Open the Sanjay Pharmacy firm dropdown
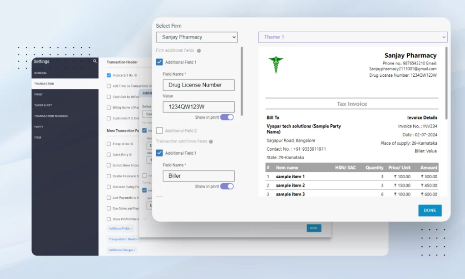465x279 pixels. [x=197, y=37]
